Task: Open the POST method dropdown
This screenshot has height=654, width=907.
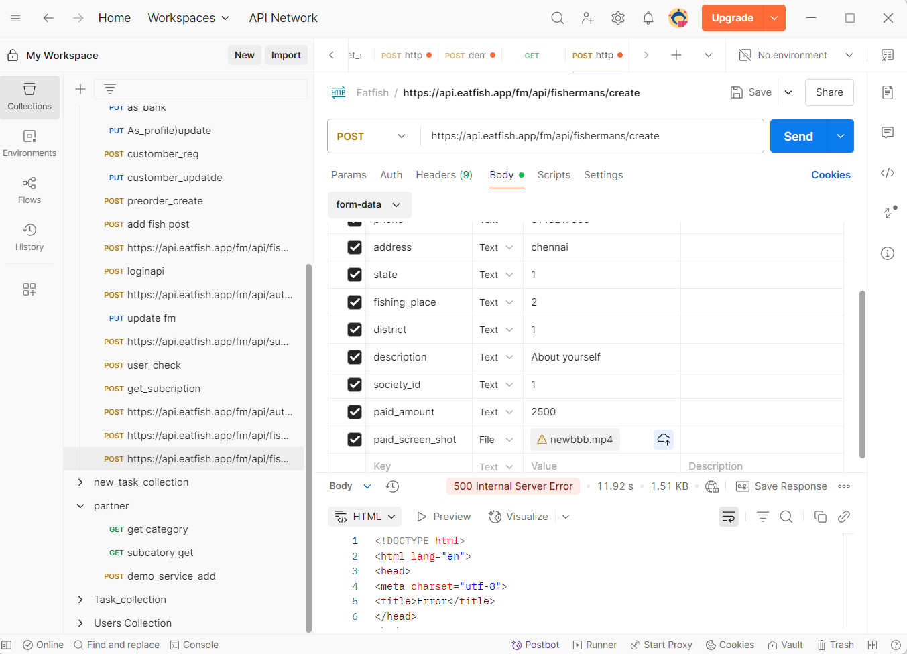Action: click(372, 136)
